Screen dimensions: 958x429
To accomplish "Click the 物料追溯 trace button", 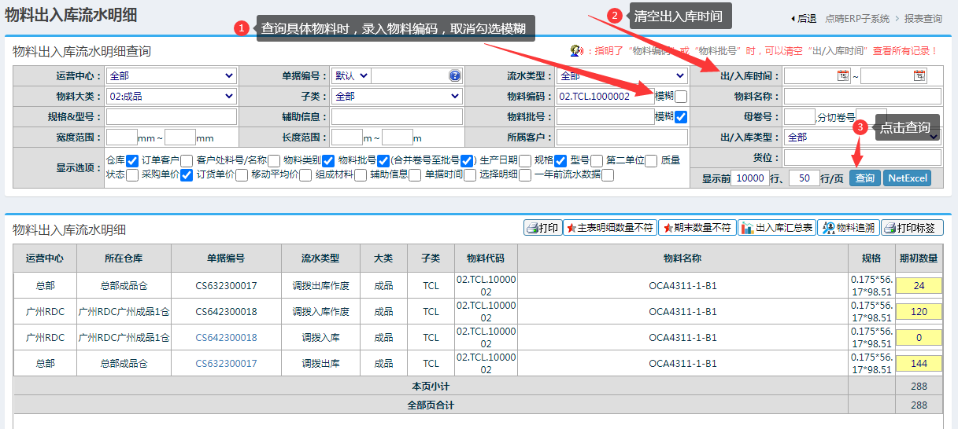I will [x=848, y=228].
